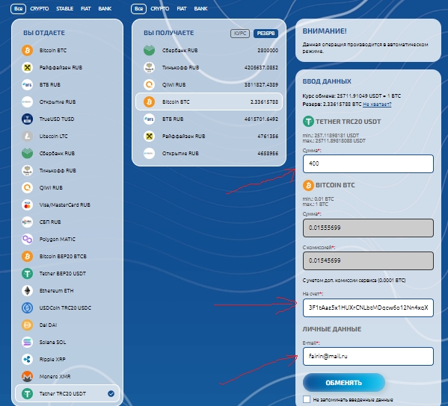Screen dimensions: 448x406
Task: Select FIAT filter above receive list
Action: click(x=182, y=8)
